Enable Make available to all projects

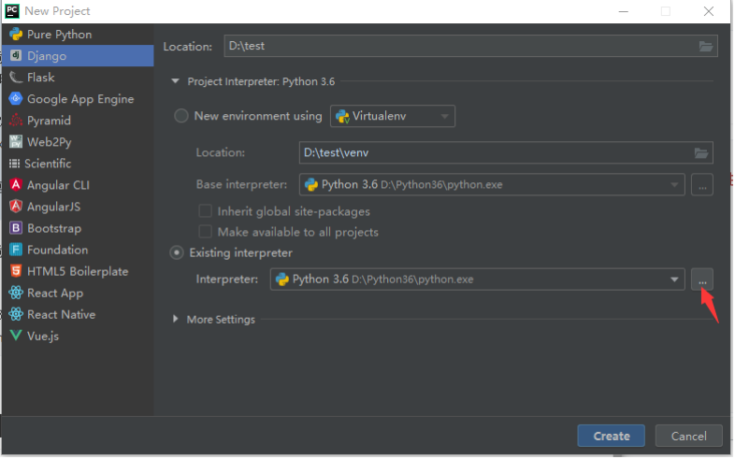point(206,232)
